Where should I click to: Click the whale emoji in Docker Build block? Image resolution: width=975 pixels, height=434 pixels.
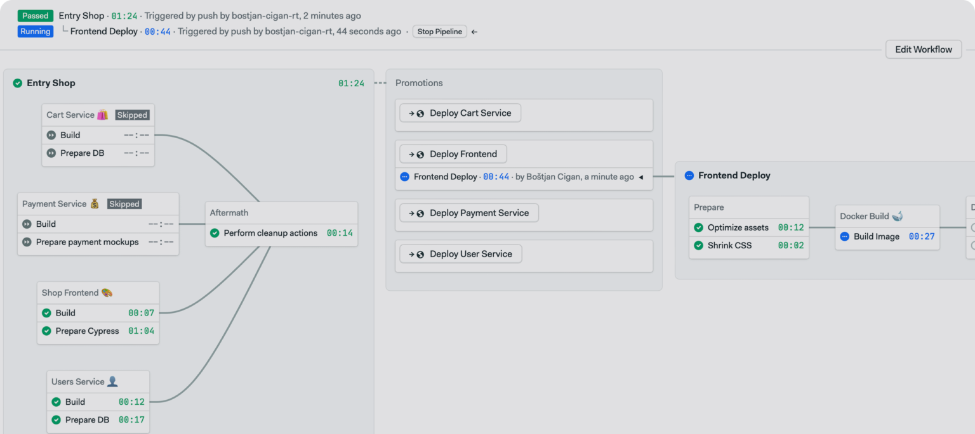point(898,215)
